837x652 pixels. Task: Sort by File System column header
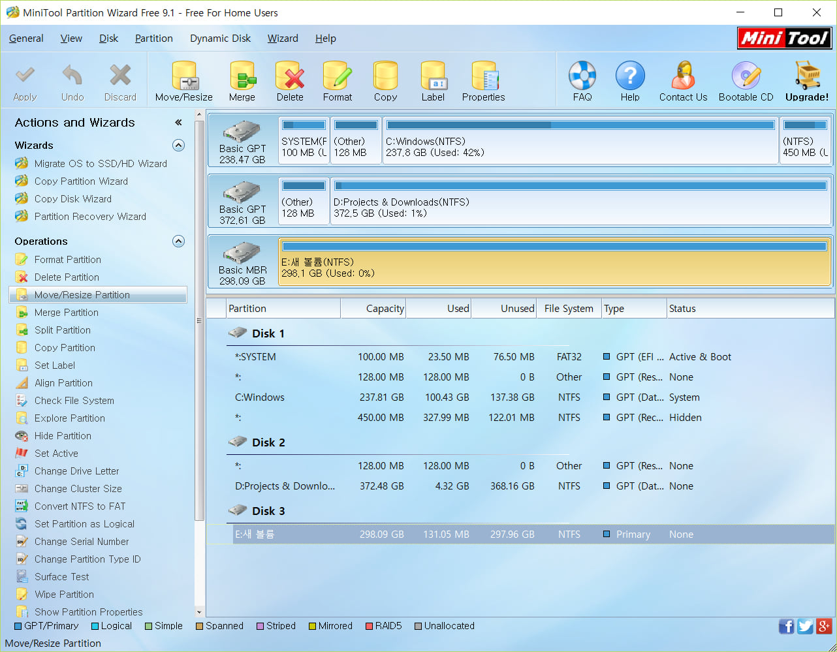(x=569, y=309)
